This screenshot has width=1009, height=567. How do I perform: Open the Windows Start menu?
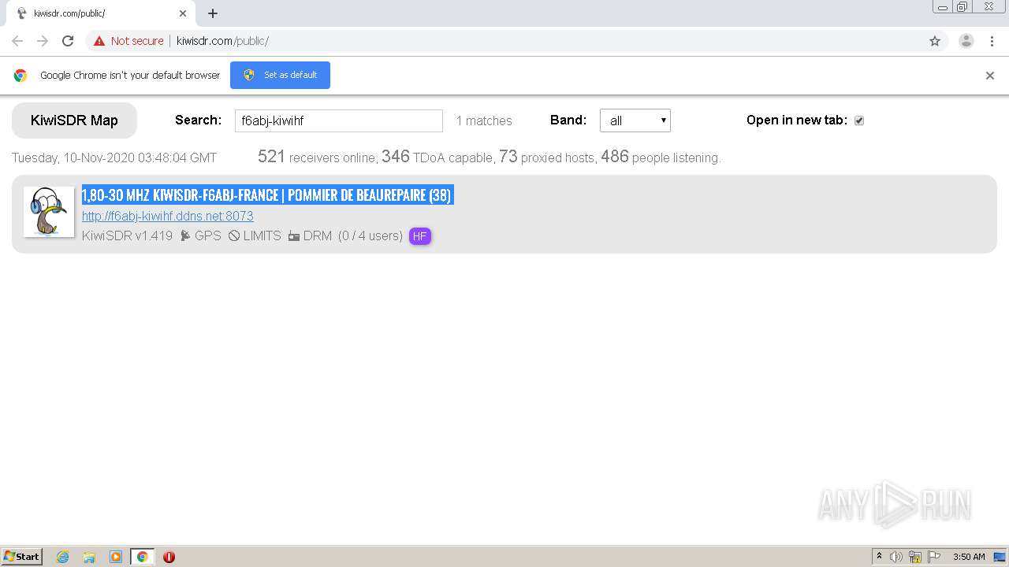pos(22,556)
